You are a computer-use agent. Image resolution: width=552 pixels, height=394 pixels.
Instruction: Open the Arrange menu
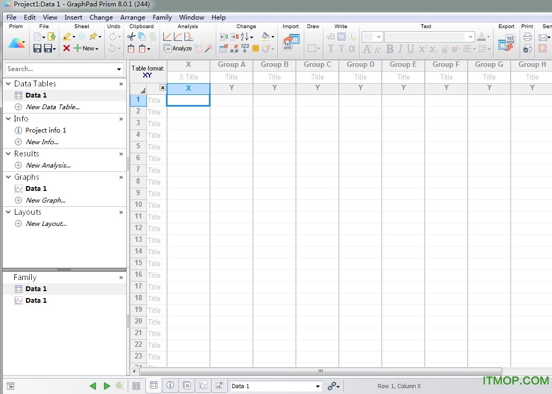[x=133, y=17]
